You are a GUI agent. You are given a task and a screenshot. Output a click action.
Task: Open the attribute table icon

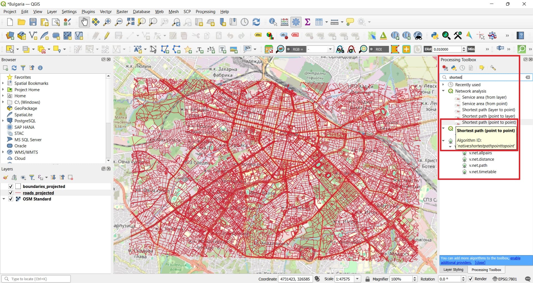(319, 22)
